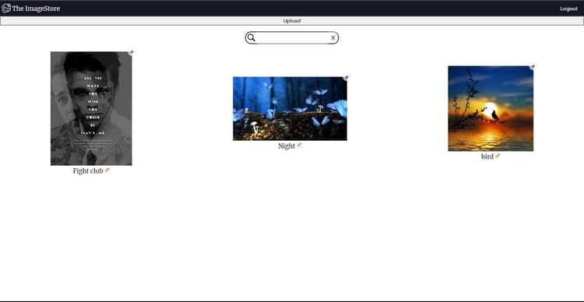Click the Upload button
584x302 pixels.
point(292,21)
